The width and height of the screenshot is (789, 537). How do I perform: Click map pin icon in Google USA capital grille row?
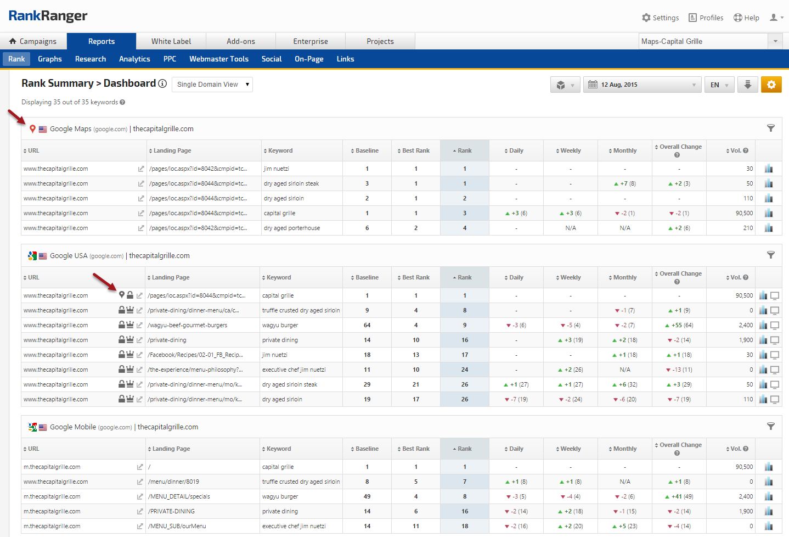tap(122, 295)
